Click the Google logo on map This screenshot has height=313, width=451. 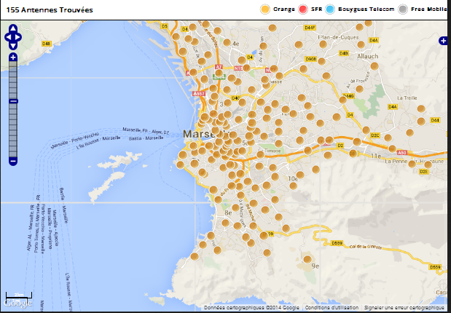click(18, 302)
